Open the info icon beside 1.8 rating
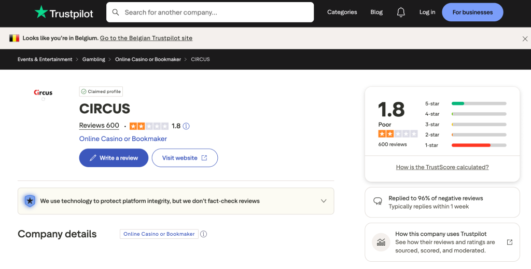Image resolution: width=531 pixels, height=269 pixels. tap(186, 126)
